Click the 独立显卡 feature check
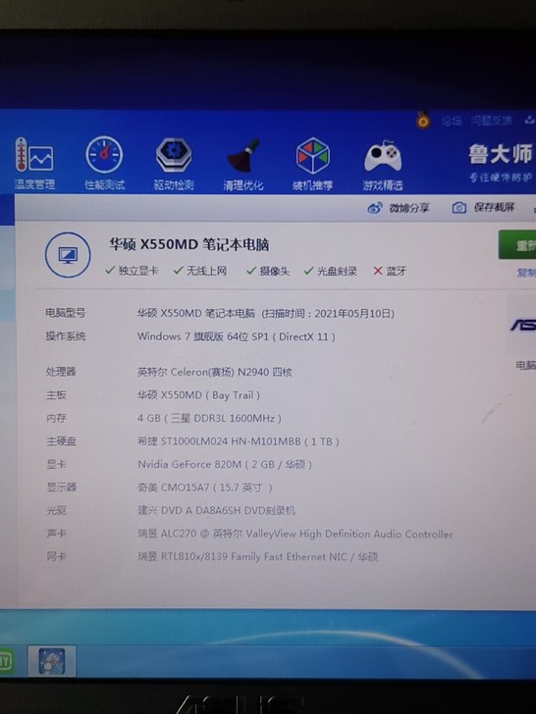 click(132, 271)
